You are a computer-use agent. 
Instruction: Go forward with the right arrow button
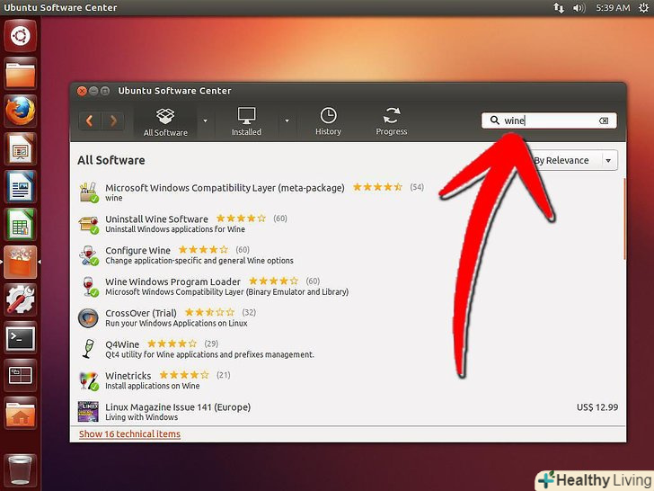click(x=112, y=121)
